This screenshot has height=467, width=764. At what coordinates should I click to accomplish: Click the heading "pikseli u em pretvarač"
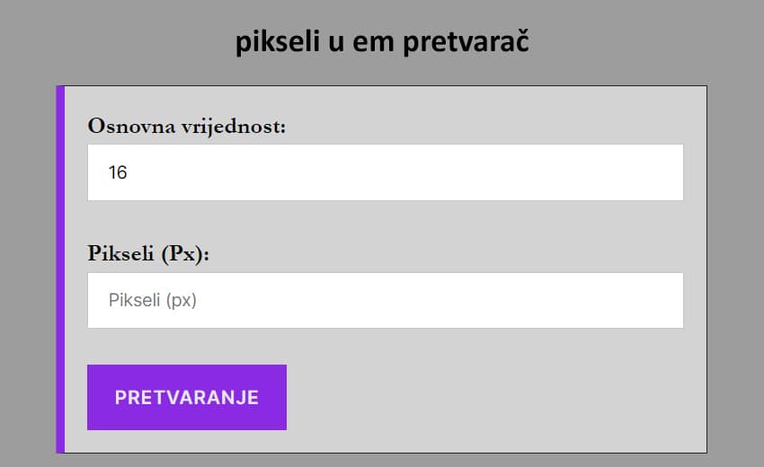[382, 41]
